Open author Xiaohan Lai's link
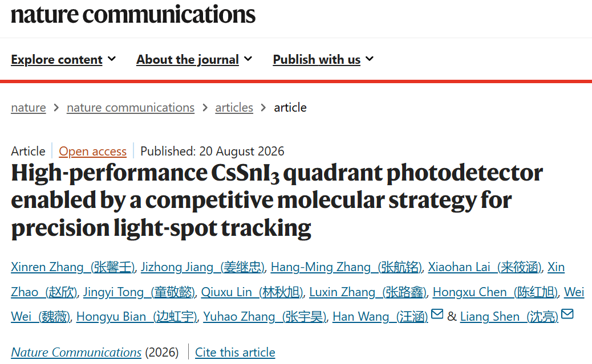The height and width of the screenshot is (364, 592). click(485, 267)
